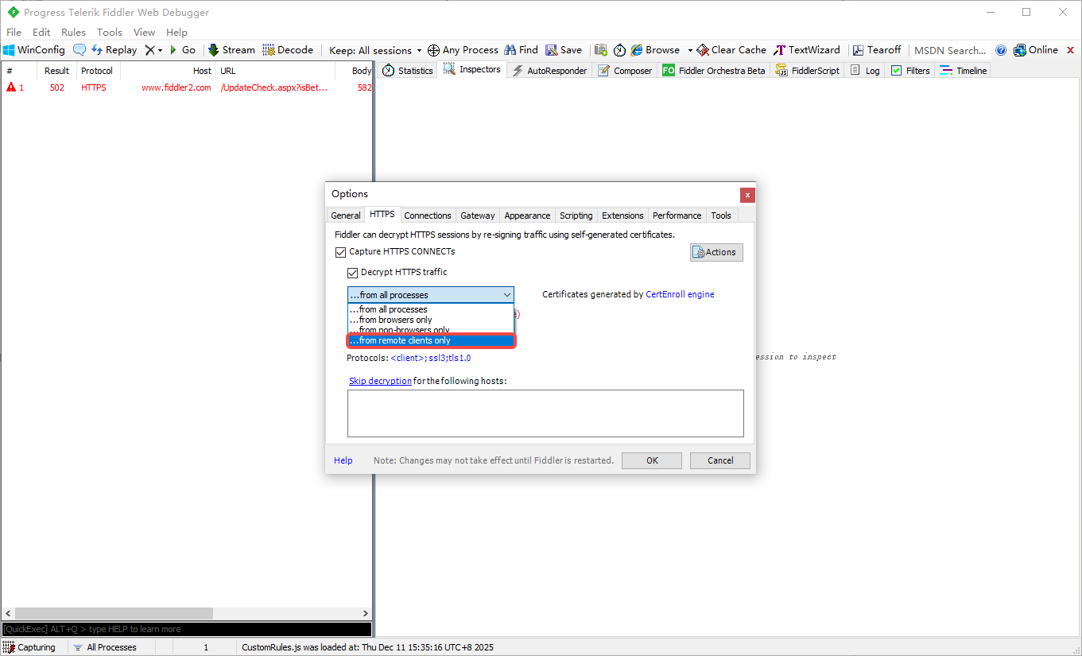Replay the selected session
The width and height of the screenshot is (1082, 656).
pos(114,50)
